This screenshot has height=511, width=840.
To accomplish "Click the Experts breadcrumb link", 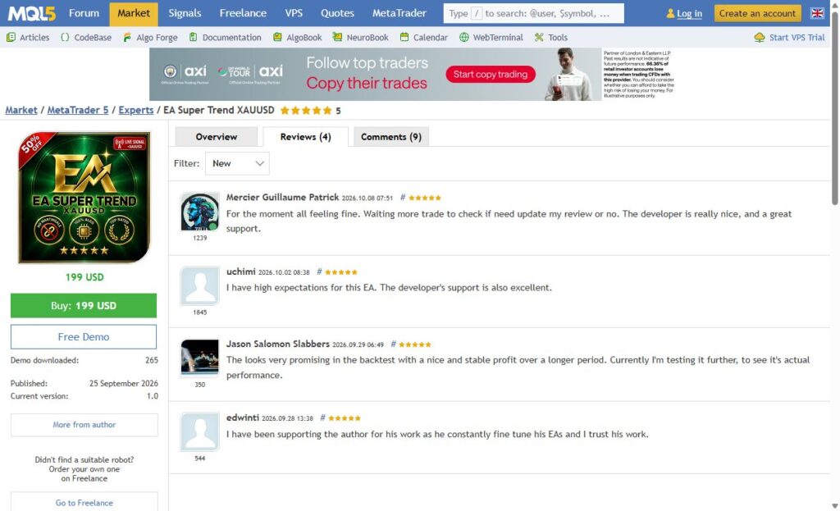I will point(136,110).
